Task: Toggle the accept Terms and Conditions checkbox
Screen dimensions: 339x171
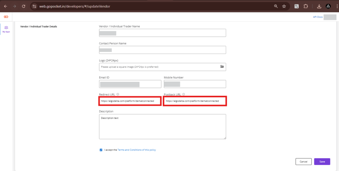Action: (x=101, y=150)
